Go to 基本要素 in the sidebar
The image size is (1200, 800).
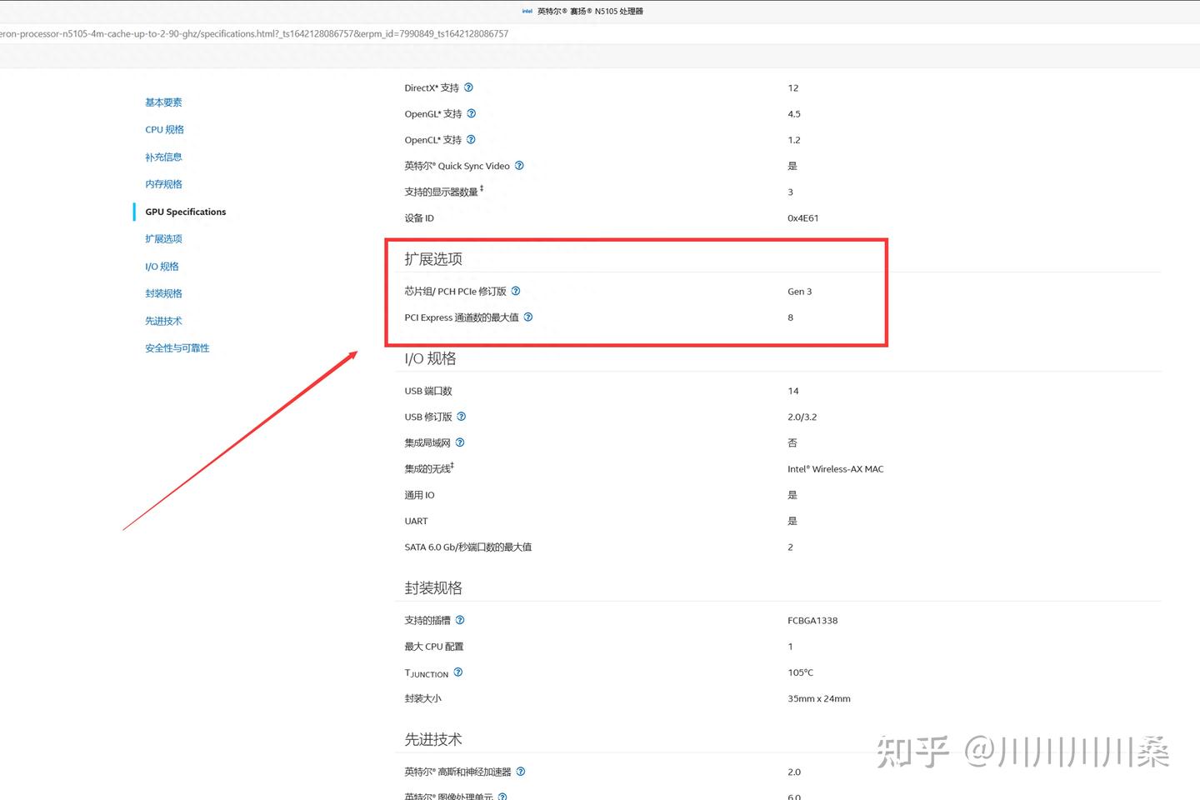pyautogui.click(x=163, y=102)
